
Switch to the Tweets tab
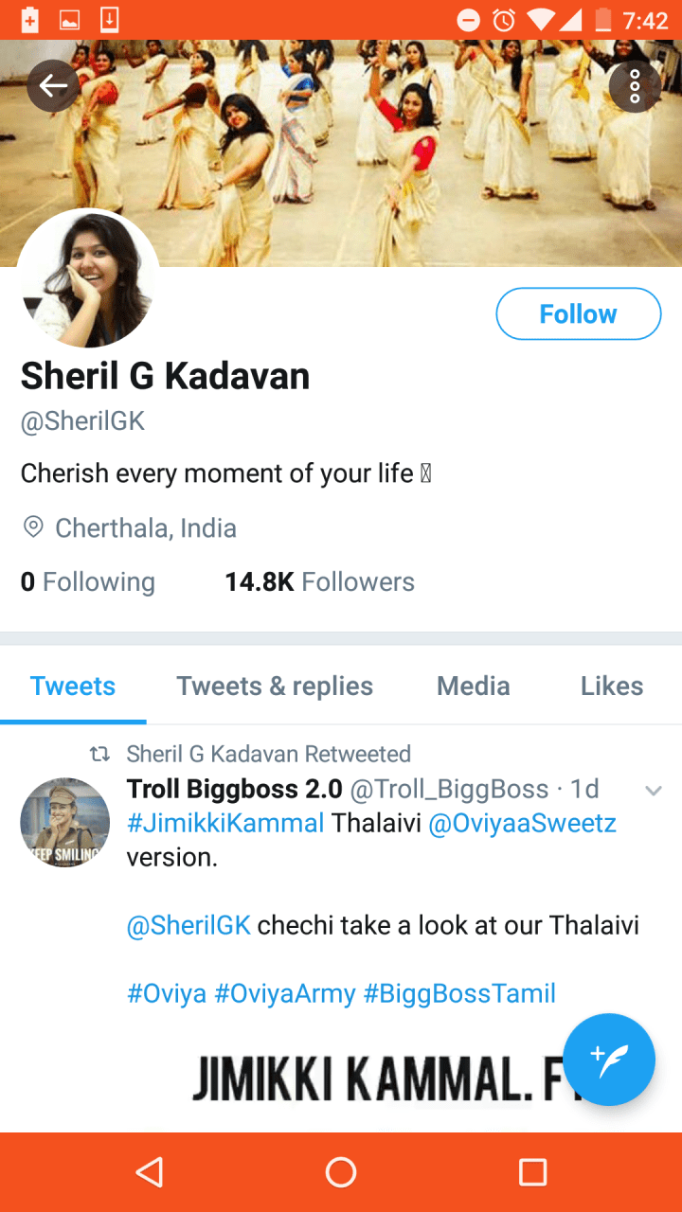(x=73, y=686)
